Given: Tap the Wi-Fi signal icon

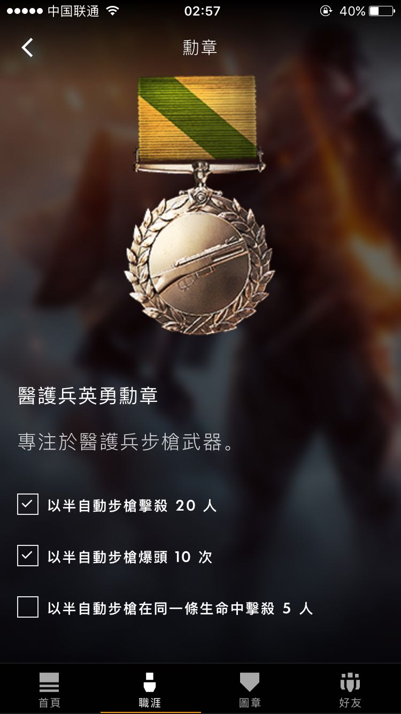Looking at the screenshot, I should [x=112, y=11].
